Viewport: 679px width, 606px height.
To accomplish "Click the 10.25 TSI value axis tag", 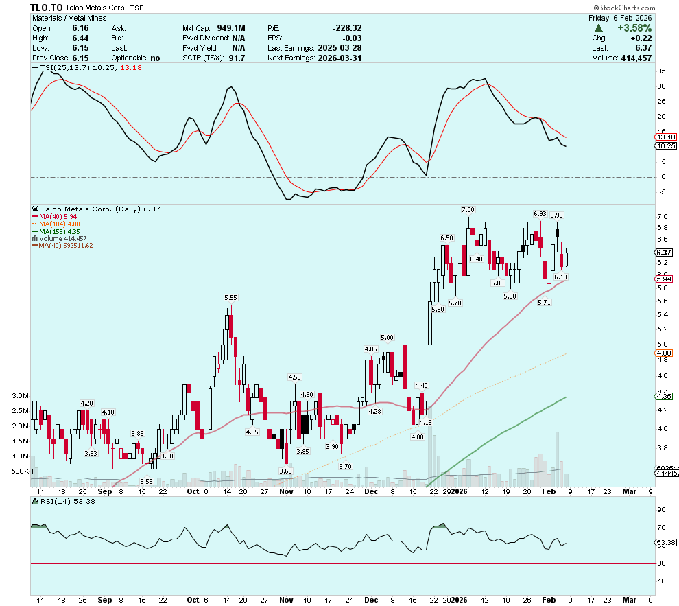I will 665,146.
